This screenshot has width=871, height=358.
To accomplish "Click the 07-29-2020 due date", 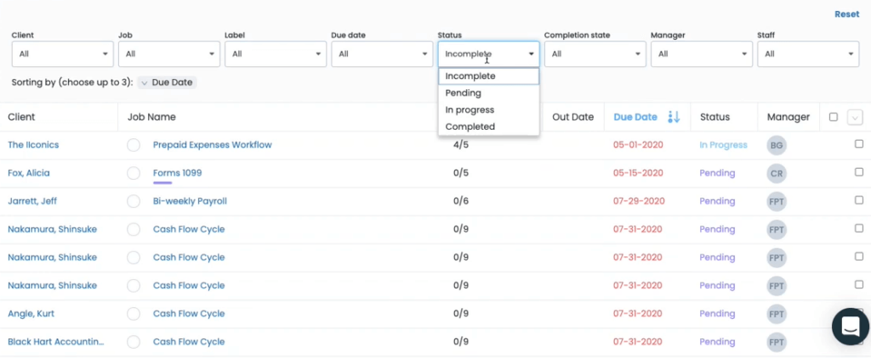I will tap(639, 201).
